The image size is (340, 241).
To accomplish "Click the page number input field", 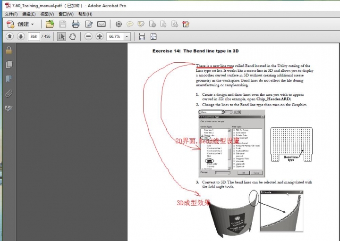I will coord(34,36).
